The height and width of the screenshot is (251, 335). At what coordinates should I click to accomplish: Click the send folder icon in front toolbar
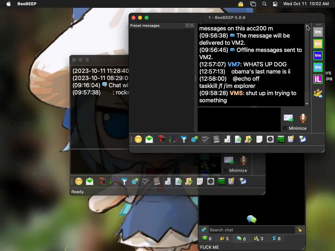pyautogui.click(x=248, y=139)
